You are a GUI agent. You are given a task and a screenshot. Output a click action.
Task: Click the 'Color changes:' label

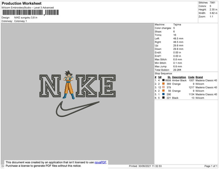(163, 28)
